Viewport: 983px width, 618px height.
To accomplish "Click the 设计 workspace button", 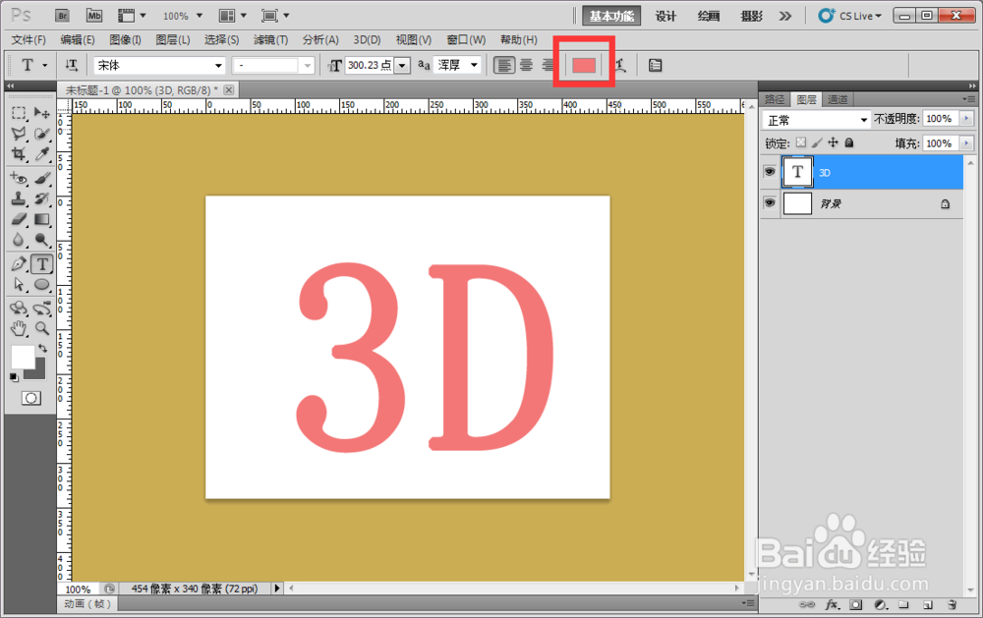I will click(x=665, y=17).
